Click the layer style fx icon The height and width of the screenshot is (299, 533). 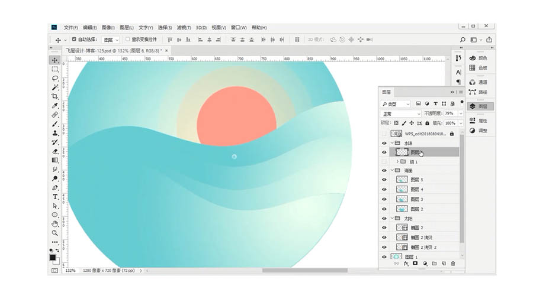pyautogui.click(x=406, y=264)
